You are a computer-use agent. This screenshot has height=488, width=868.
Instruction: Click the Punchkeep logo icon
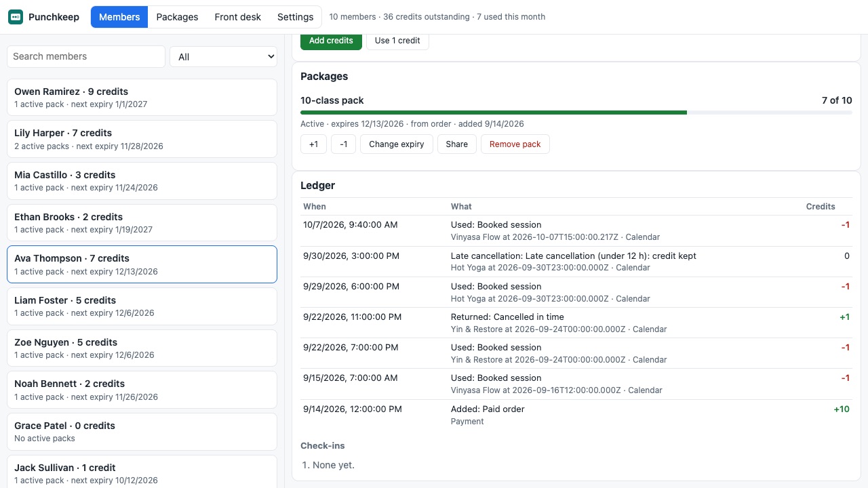[x=16, y=17]
